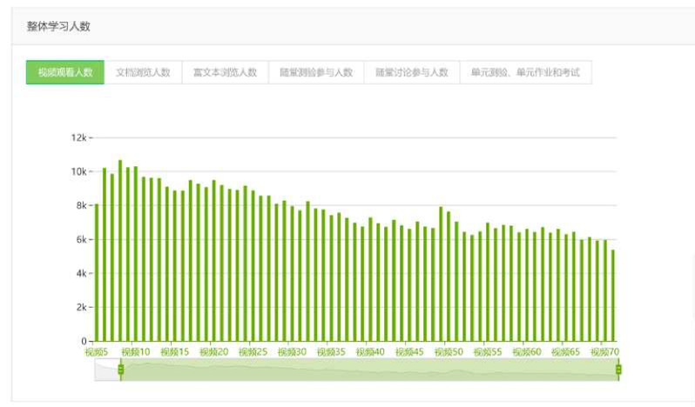Click the first bar above 视频5
This screenshot has width=695, height=407.
(97, 278)
